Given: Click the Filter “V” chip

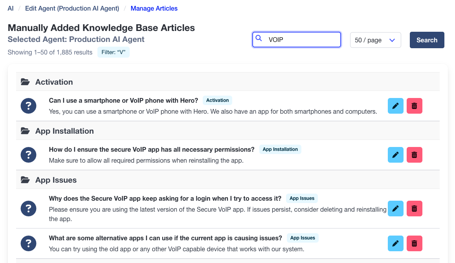Looking at the screenshot, I should point(113,52).
